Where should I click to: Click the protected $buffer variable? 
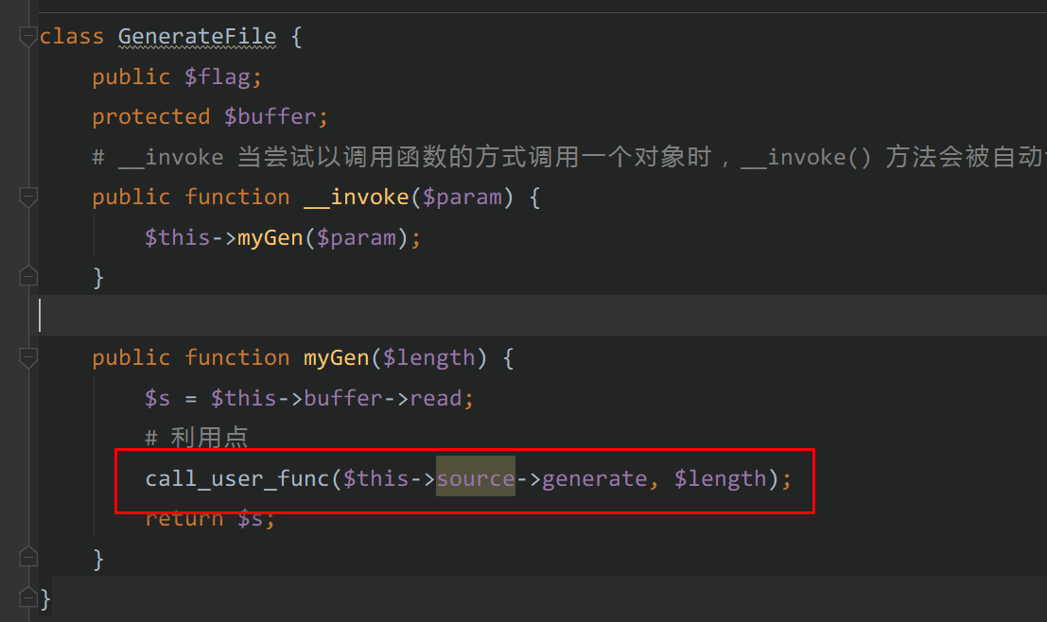[x=270, y=117]
